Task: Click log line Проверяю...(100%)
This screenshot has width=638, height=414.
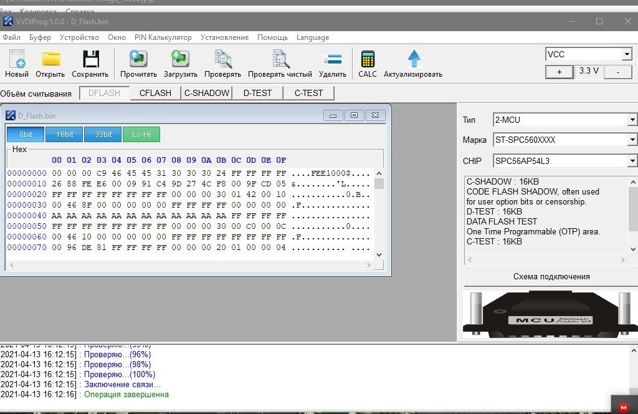Action: click(x=120, y=375)
